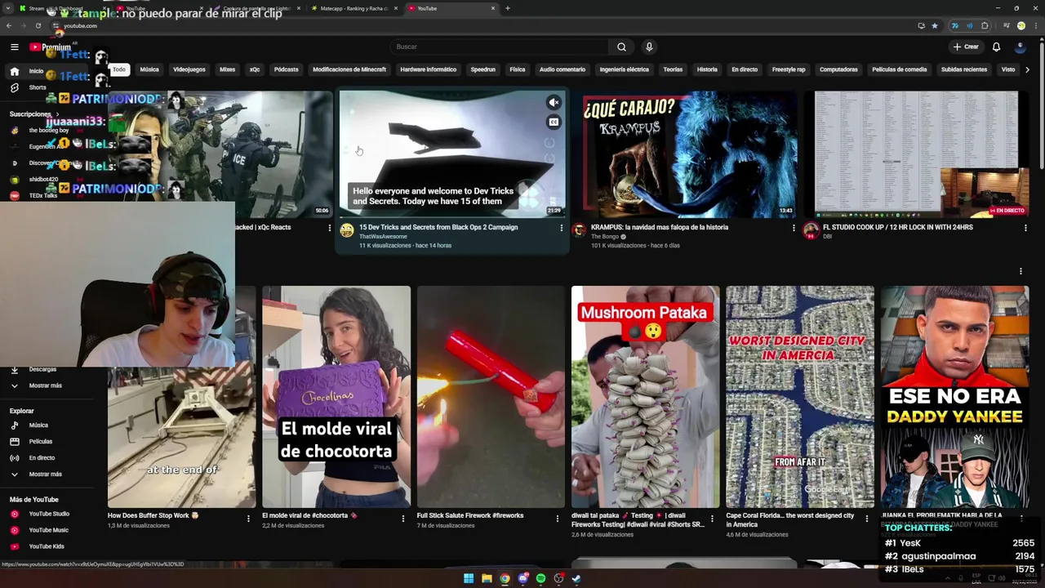
Task: Select the Teorías chip
Action: 673,69
